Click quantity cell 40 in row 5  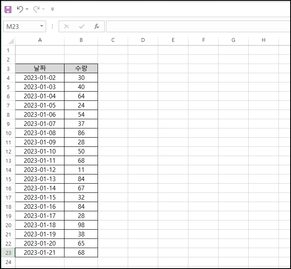(81, 87)
